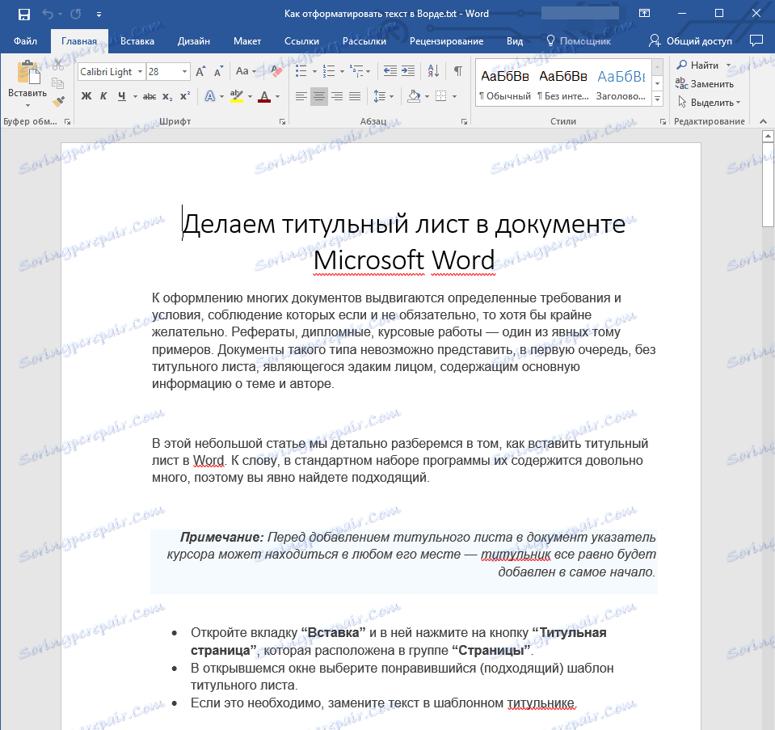Switch to the Вставка tab
This screenshot has width=775, height=730.
[x=137, y=40]
